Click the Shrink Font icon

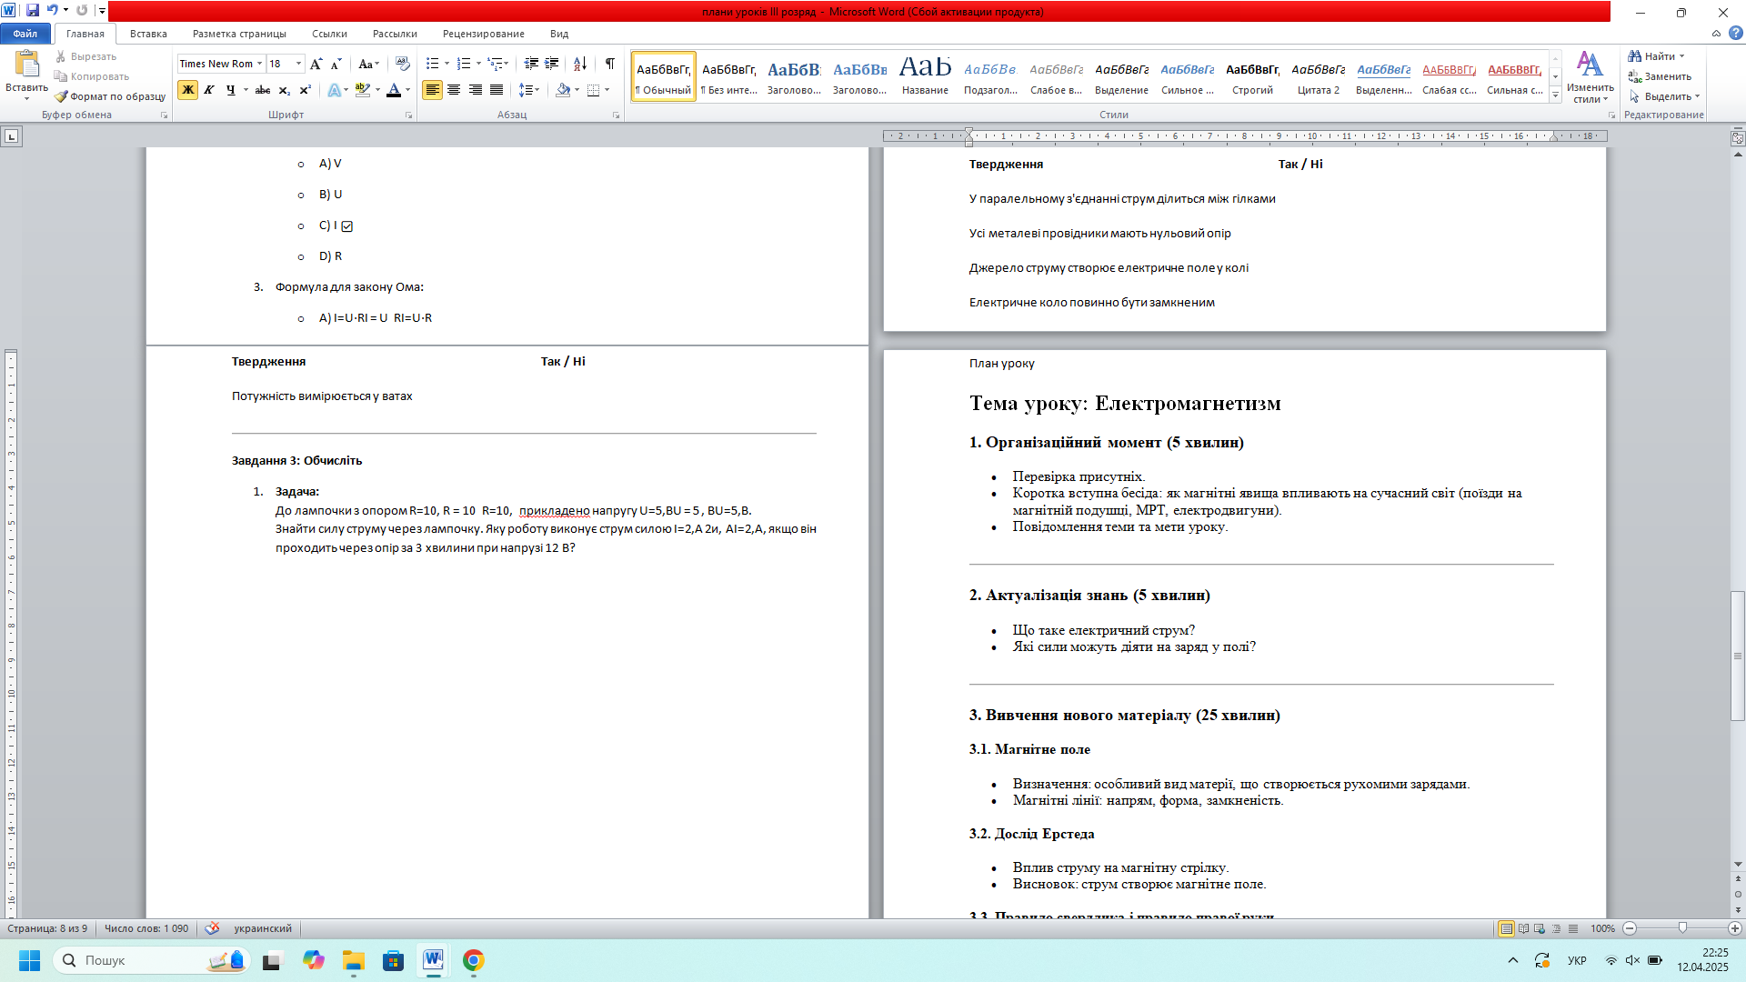(x=336, y=64)
